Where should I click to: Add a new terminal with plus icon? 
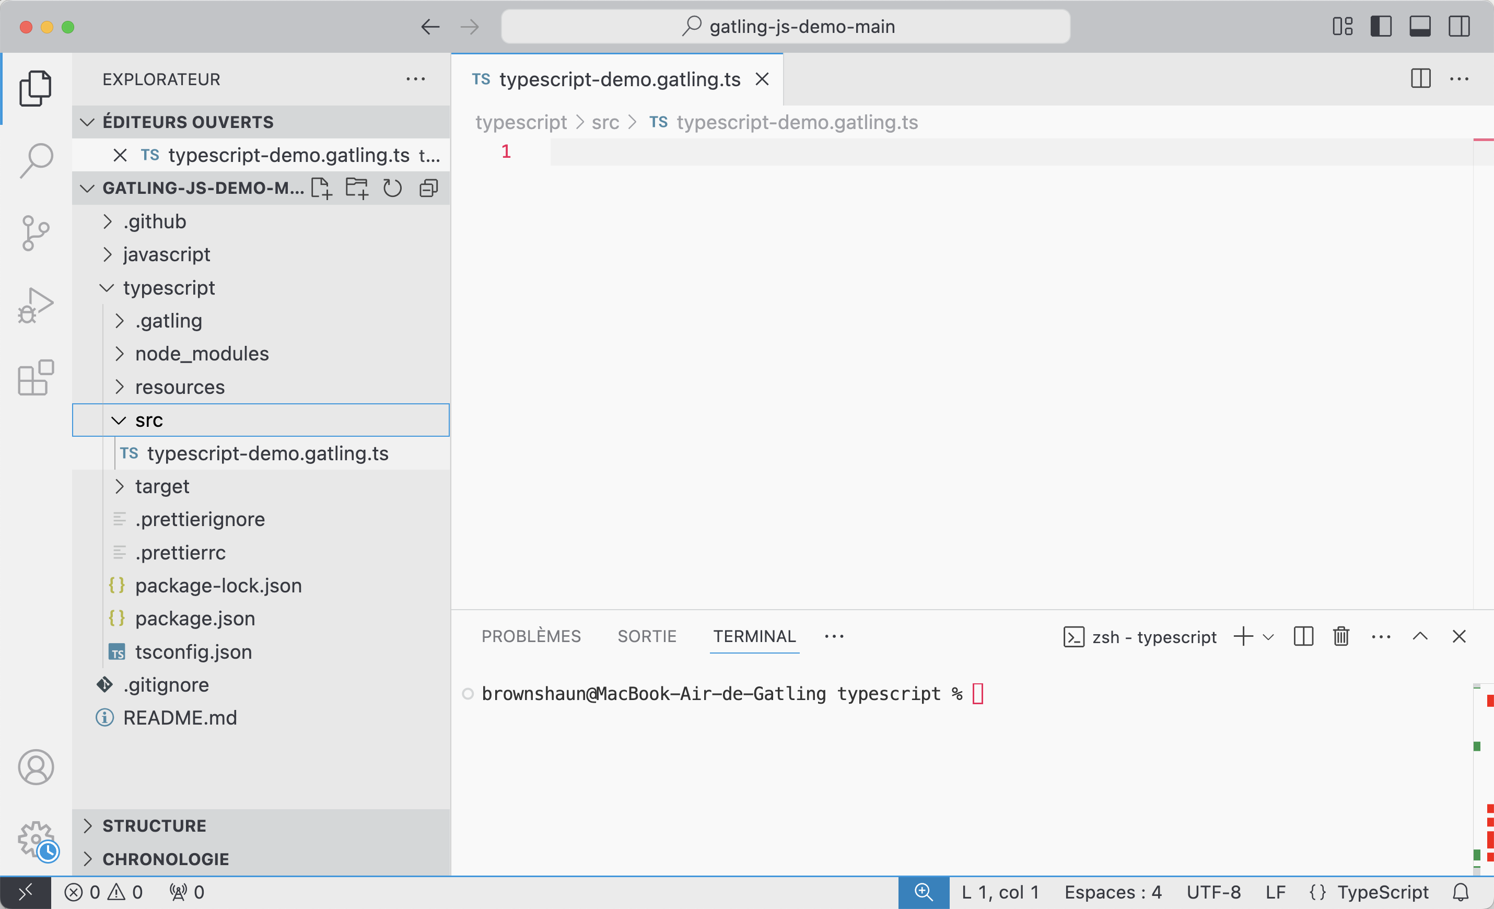pyautogui.click(x=1243, y=636)
